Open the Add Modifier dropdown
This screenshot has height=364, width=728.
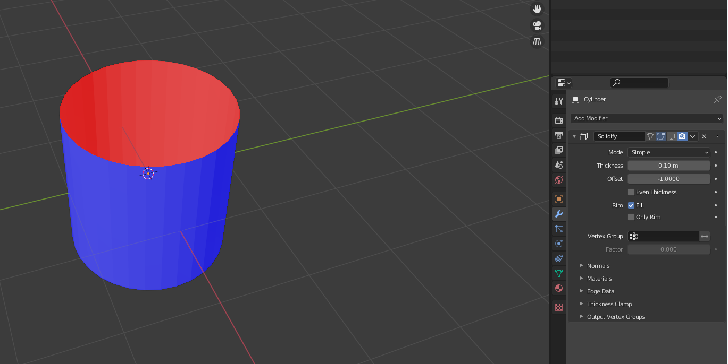tap(647, 118)
